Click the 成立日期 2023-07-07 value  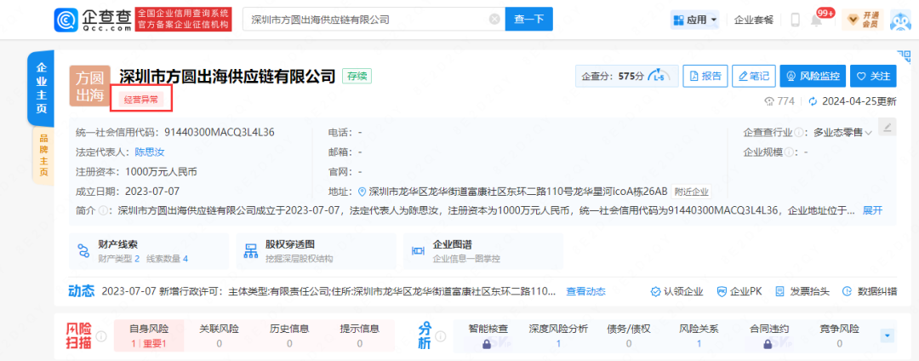click(x=152, y=192)
